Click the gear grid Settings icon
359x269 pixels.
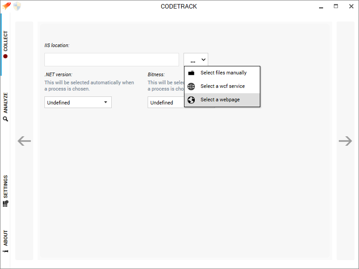click(5, 204)
